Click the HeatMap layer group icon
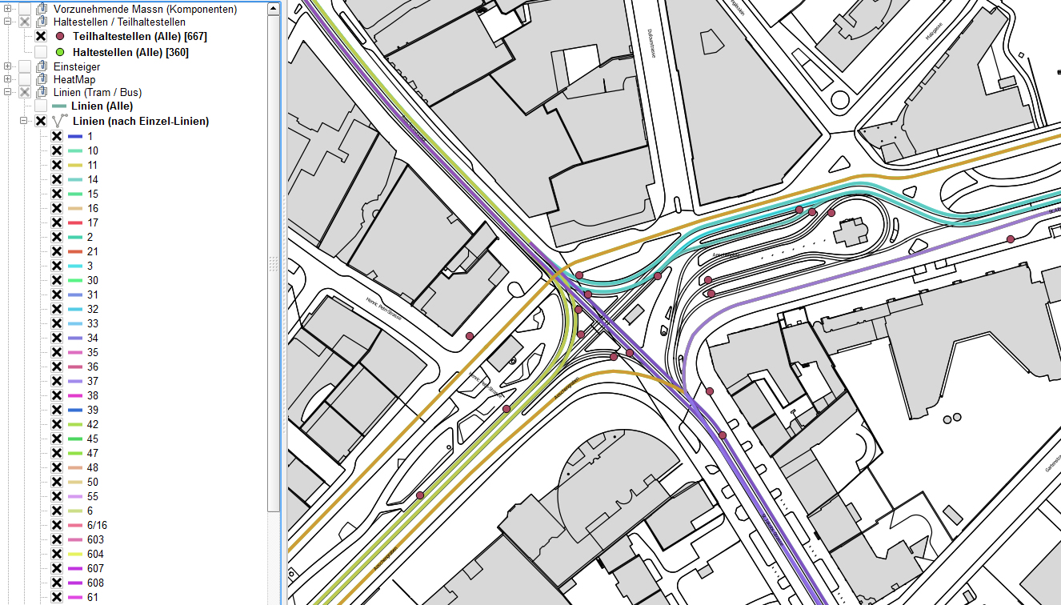Screen dimensions: 1061x605 (42, 79)
